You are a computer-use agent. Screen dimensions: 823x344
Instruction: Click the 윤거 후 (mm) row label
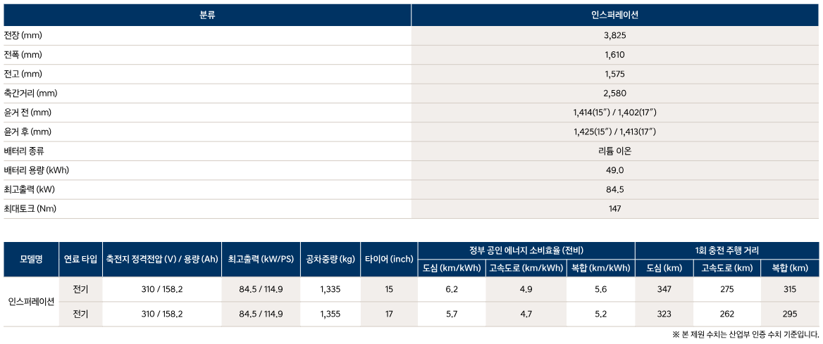27,132
